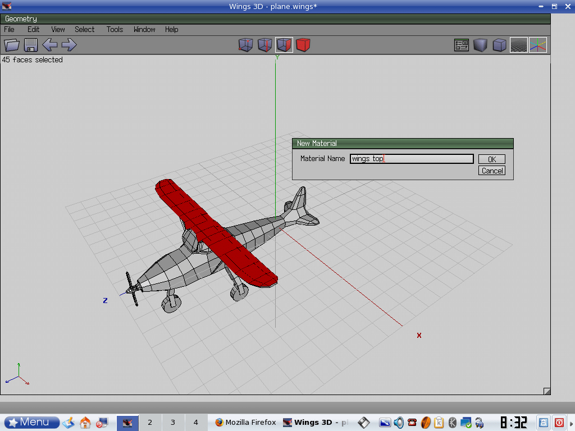Viewport: 575px width, 431px height.
Task: Toggle orthographic/perspective view cube
Action: (499, 45)
